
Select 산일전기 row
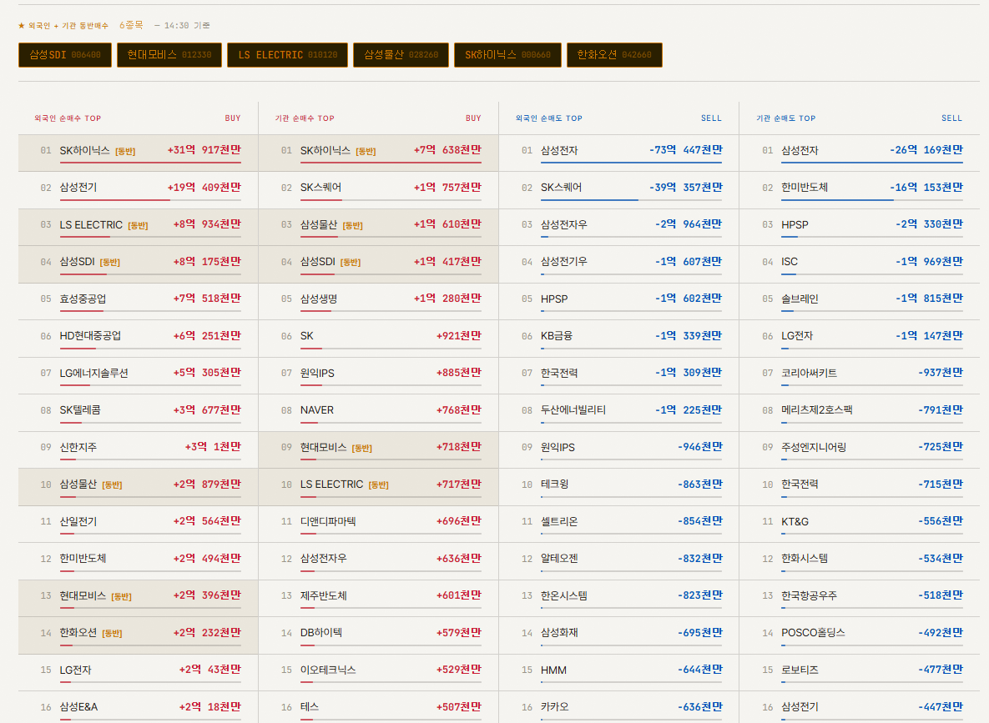(139, 525)
